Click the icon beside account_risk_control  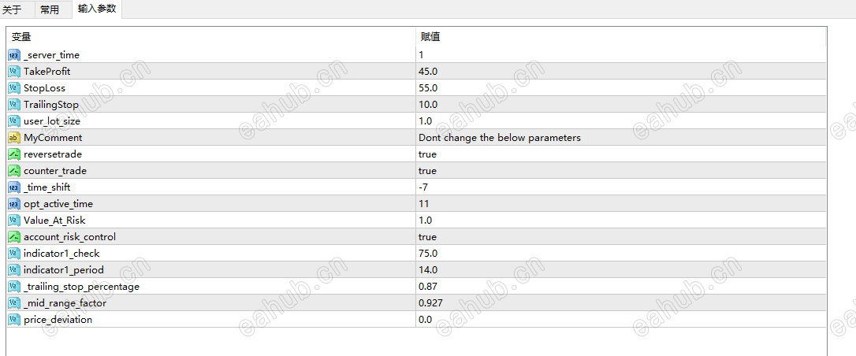[x=14, y=236]
